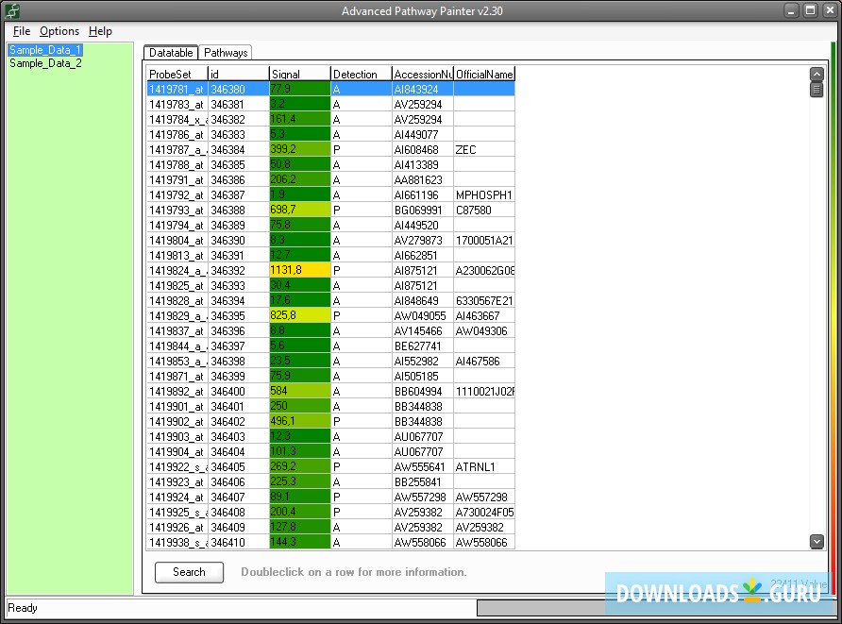This screenshot has height=624, width=842.
Task: Open the File menu
Action: tap(21, 31)
